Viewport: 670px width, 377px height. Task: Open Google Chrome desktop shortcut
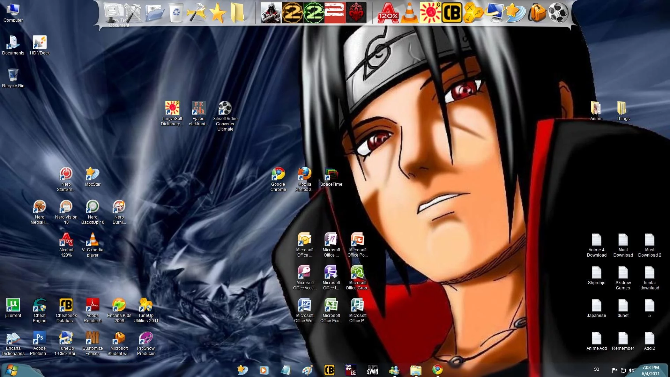click(278, 179)
